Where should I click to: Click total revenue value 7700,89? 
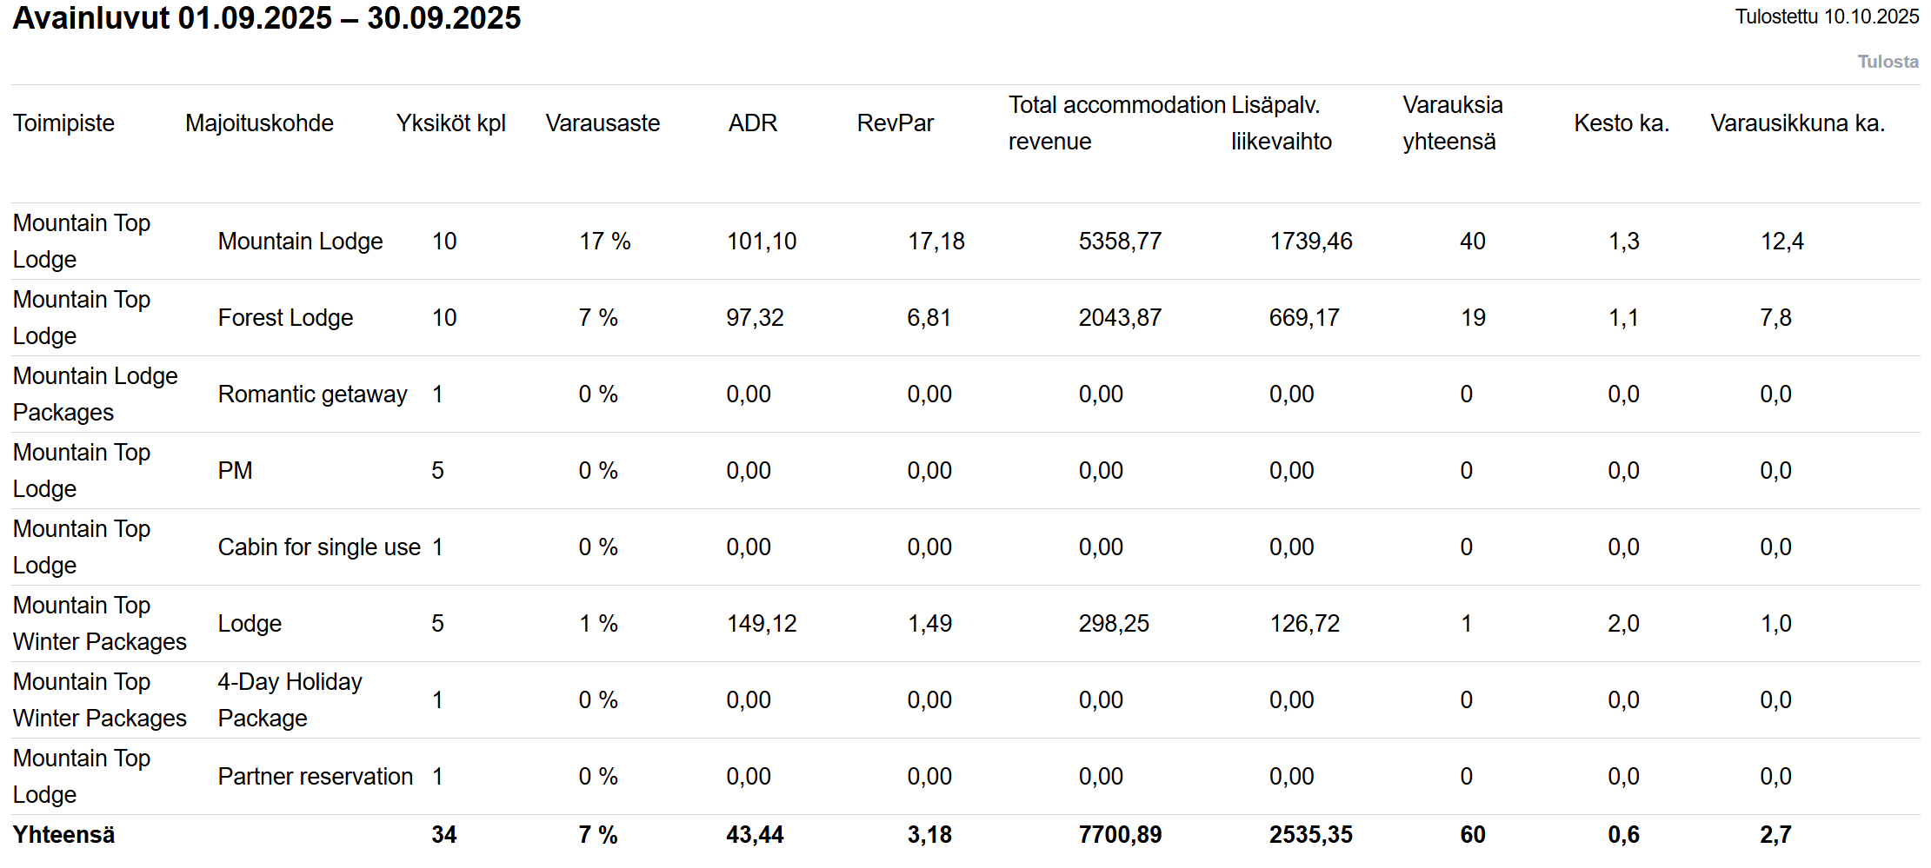pyautogui.click(x=1120, y=835)
